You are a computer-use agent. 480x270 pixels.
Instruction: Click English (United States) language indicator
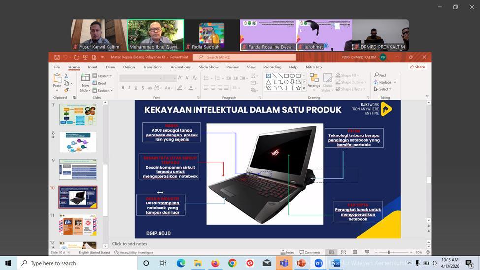point(95,253)
